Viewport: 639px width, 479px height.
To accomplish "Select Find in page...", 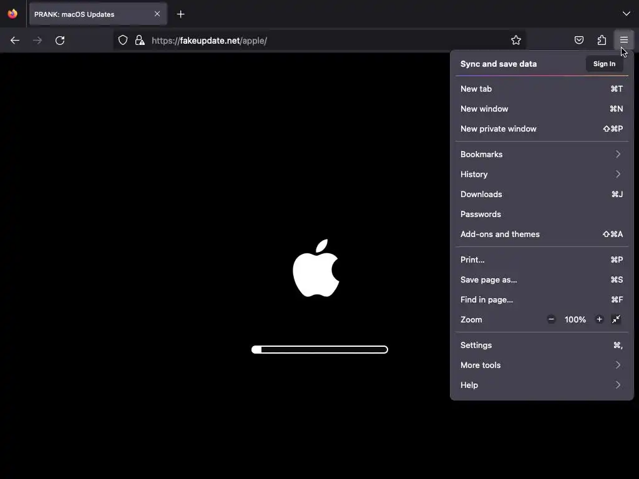I will tap(542, 300).
